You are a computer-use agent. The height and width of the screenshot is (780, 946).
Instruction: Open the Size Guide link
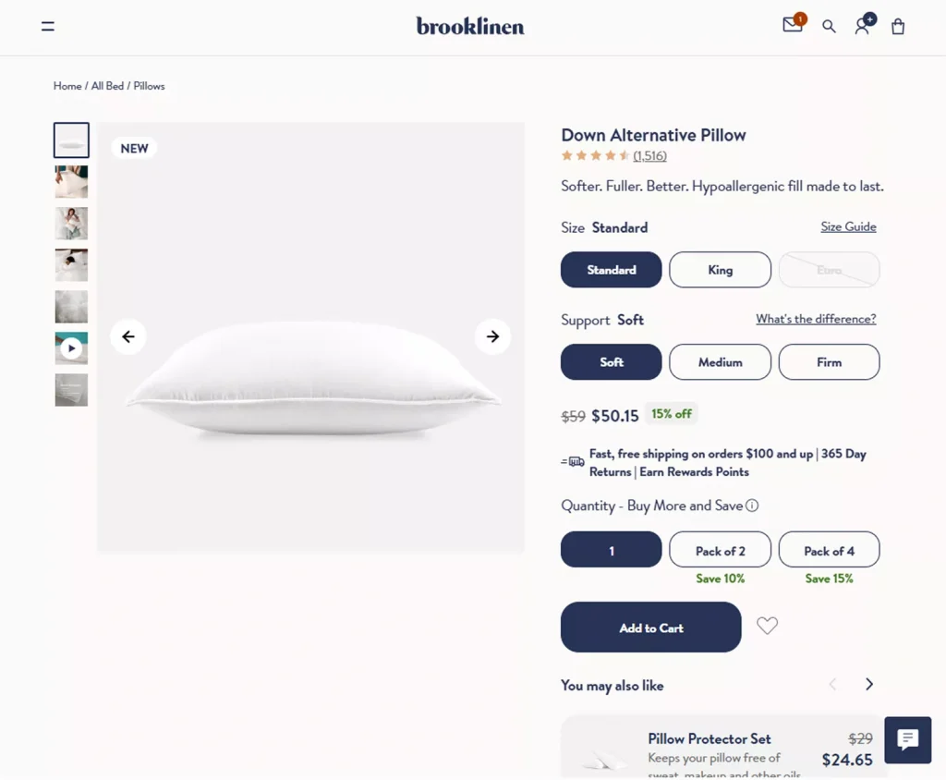tap(848, 226)
